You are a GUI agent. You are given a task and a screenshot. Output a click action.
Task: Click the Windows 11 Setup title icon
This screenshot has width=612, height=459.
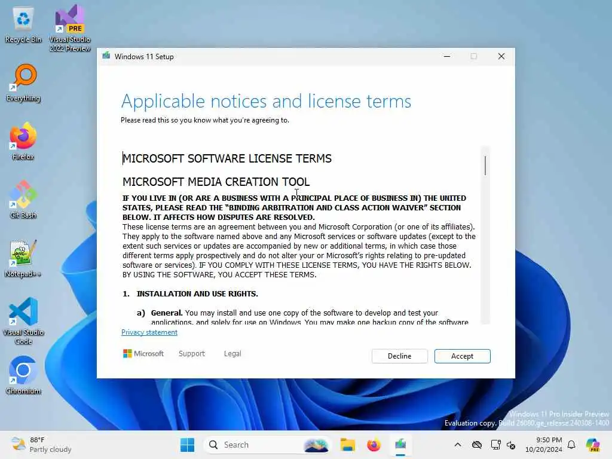[106, 56]
